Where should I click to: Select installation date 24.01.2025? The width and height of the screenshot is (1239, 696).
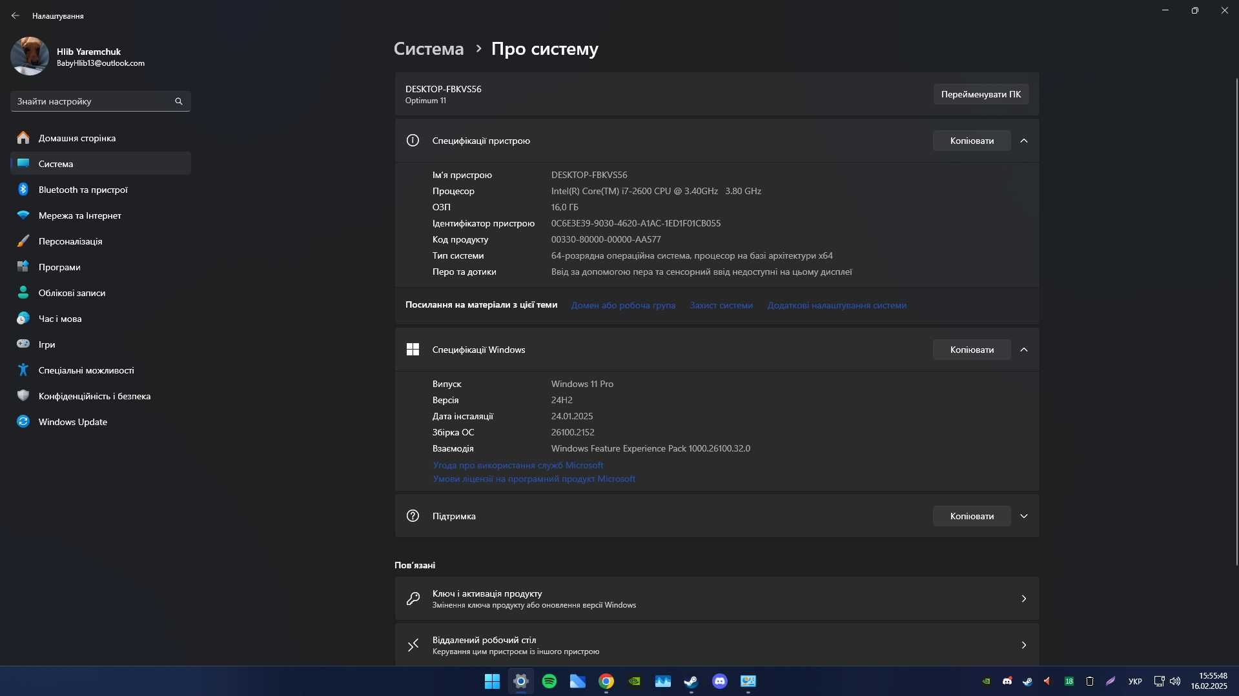[x=572, y=416]
